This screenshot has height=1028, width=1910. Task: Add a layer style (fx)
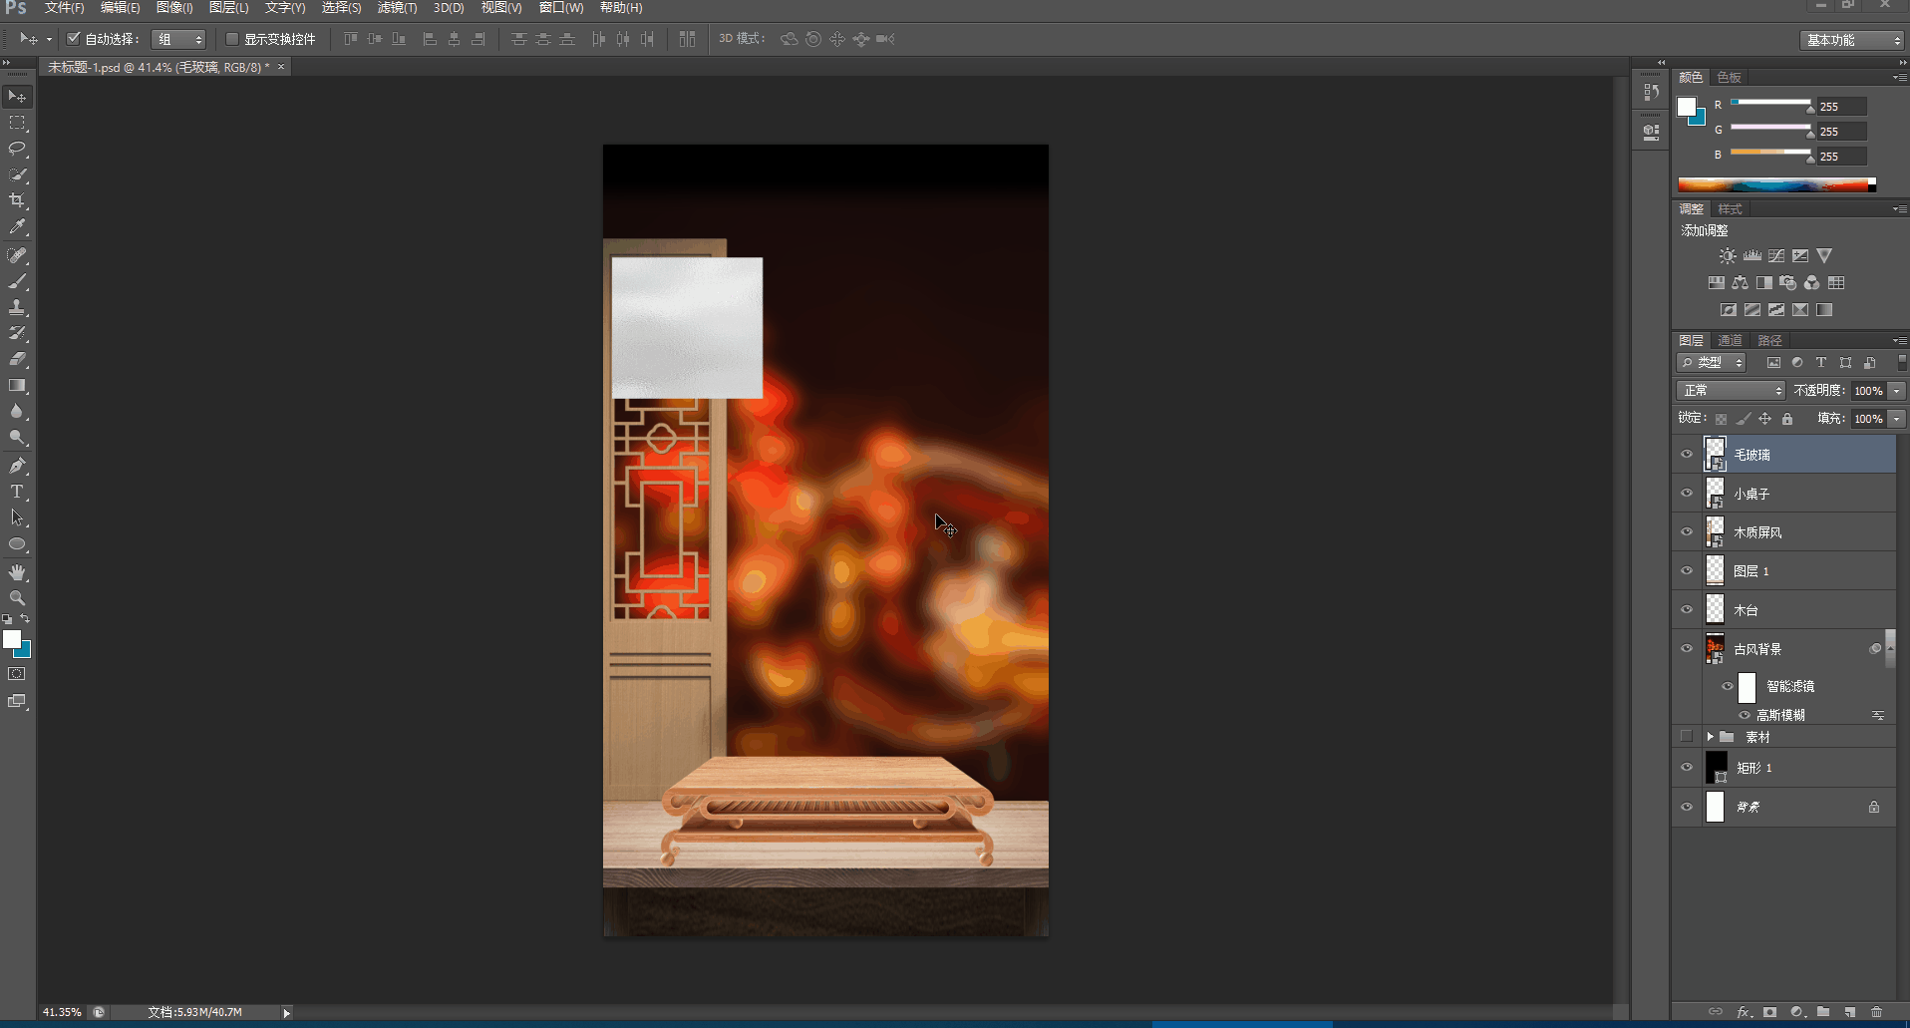pyautogui.click(x=1744, y=1012)
